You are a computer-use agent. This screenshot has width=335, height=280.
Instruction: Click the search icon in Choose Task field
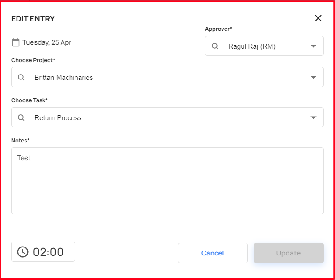21,117
